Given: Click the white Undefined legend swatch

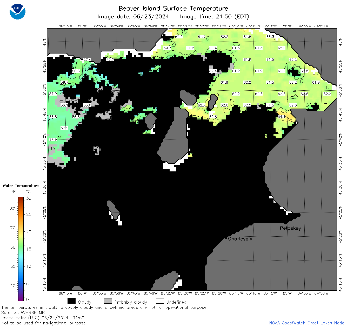Looking at the screenshot, I should pos(160,301).
